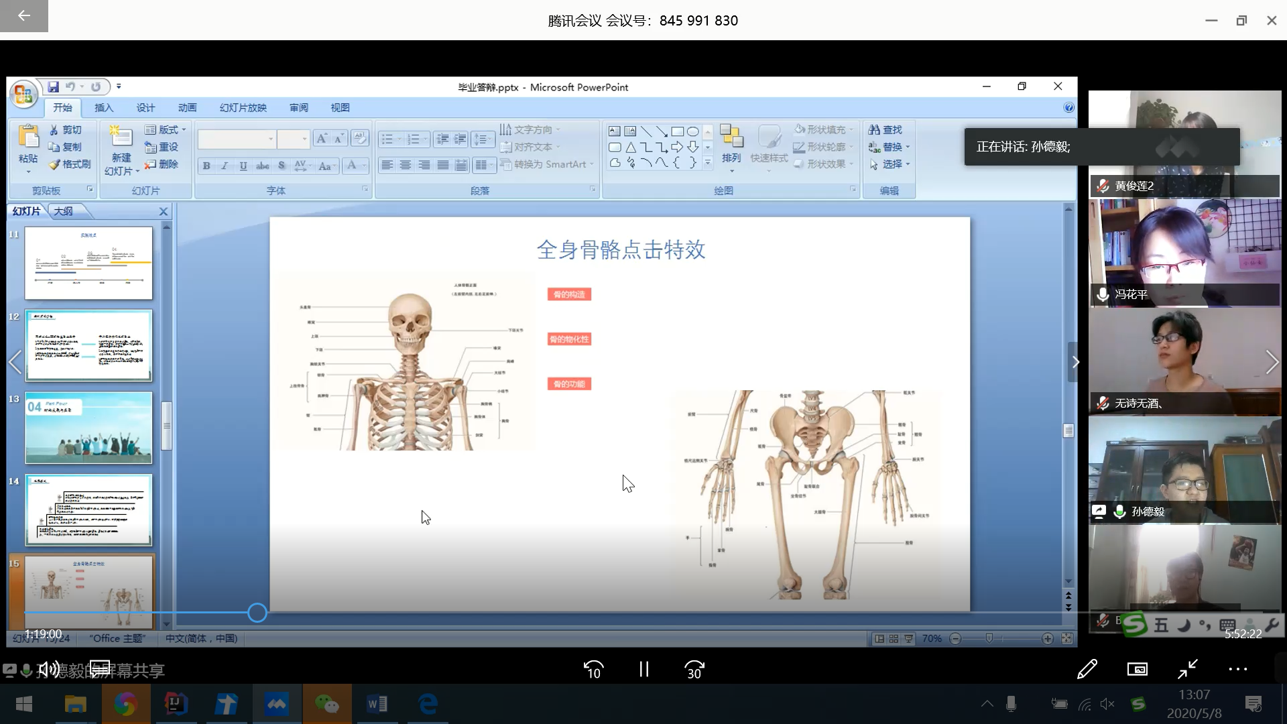Select slide 13 thumbnail in panel
The image size is (1287, 724).
[x=88, y=428]
